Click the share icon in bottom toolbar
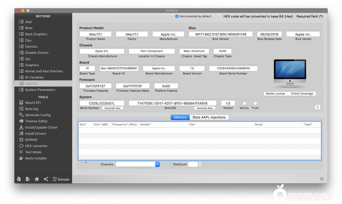The height and width of the screenshot is (204, 342). (45, 179)
